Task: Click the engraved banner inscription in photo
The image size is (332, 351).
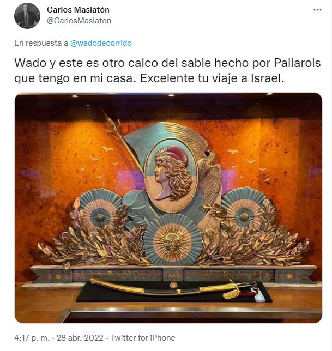Action: point(173,275)
